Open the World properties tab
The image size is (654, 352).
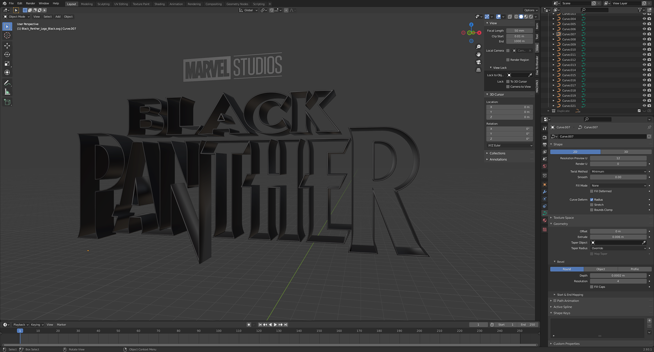click(x=545, y=166)
